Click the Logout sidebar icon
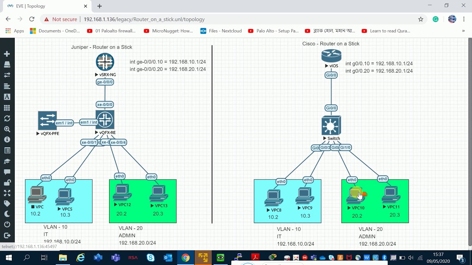This screenshot has width=472, height=265. click(x=7, y=235)
